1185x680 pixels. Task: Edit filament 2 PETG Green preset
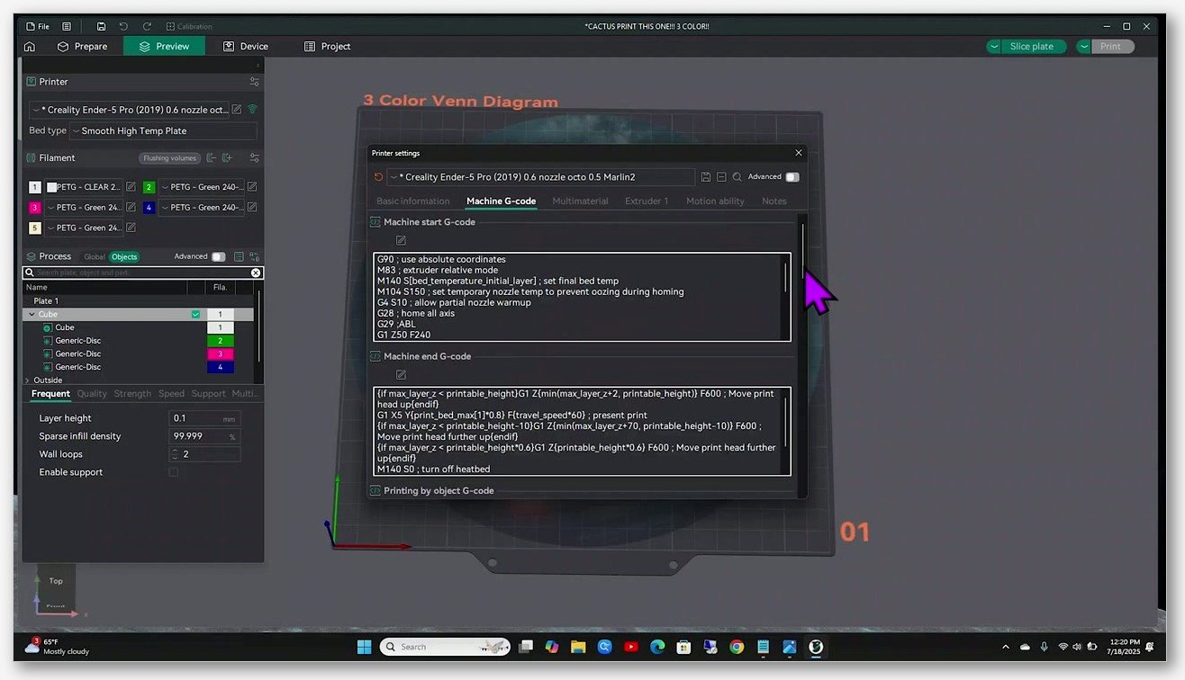(252, 187)
